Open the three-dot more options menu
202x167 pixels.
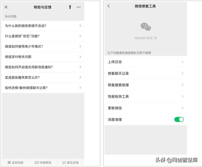click(79, 7)
